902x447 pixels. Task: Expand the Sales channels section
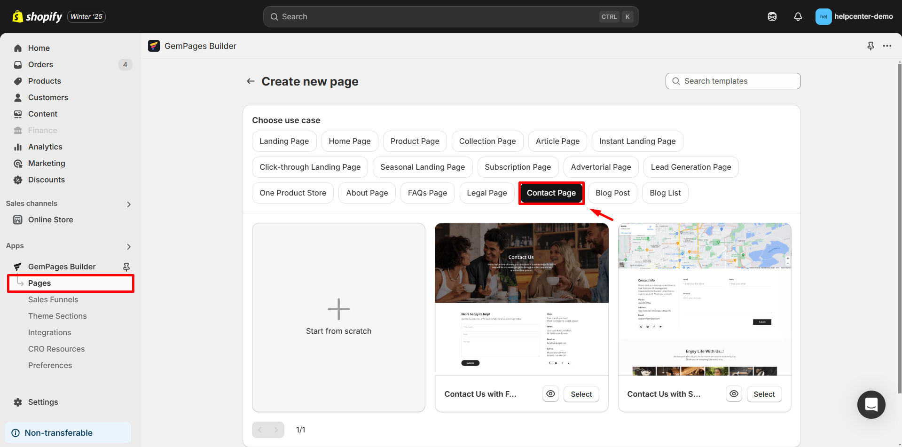[129, 204]
